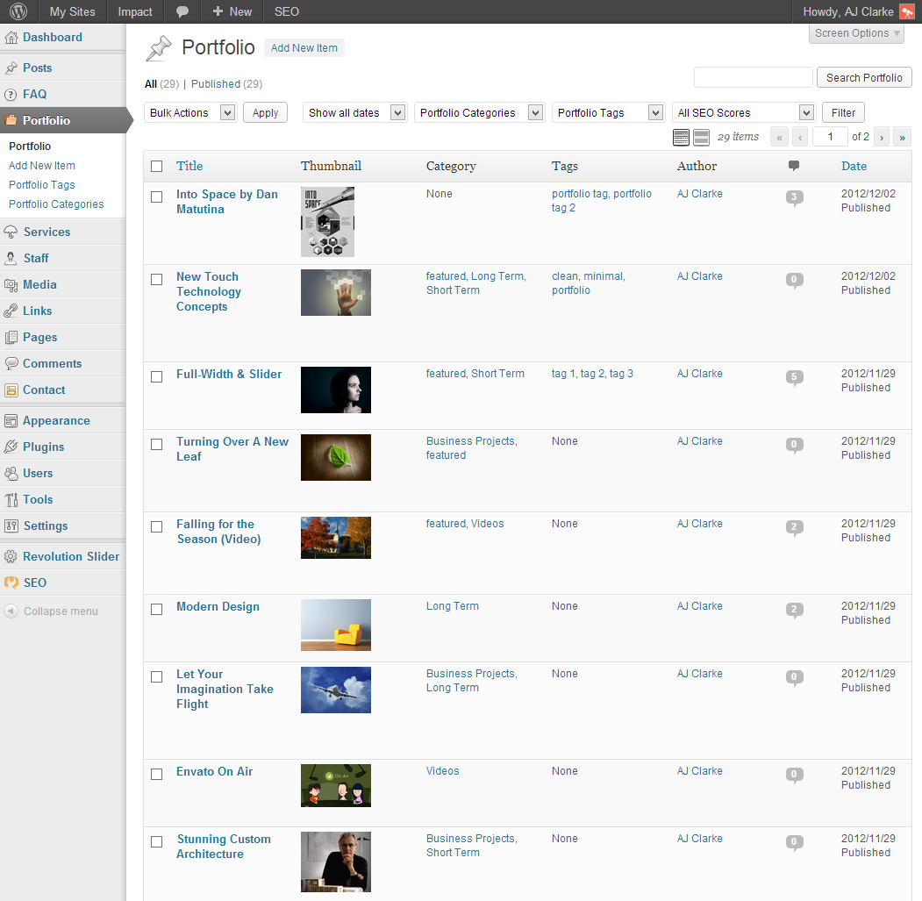Select the Envato On Air checkbox

(157, 774)
